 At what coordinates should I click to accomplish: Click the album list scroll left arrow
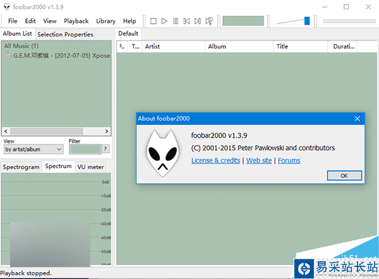(6, 131)
